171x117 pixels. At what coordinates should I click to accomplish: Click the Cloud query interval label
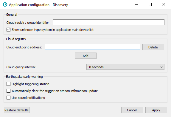(x=21, y=67)
